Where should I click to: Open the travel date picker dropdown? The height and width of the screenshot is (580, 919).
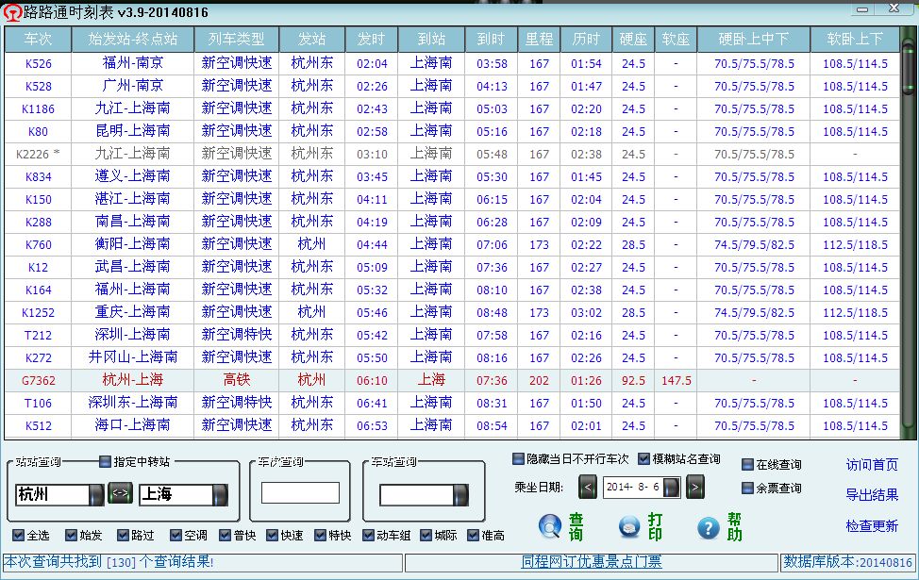point(672,487)
